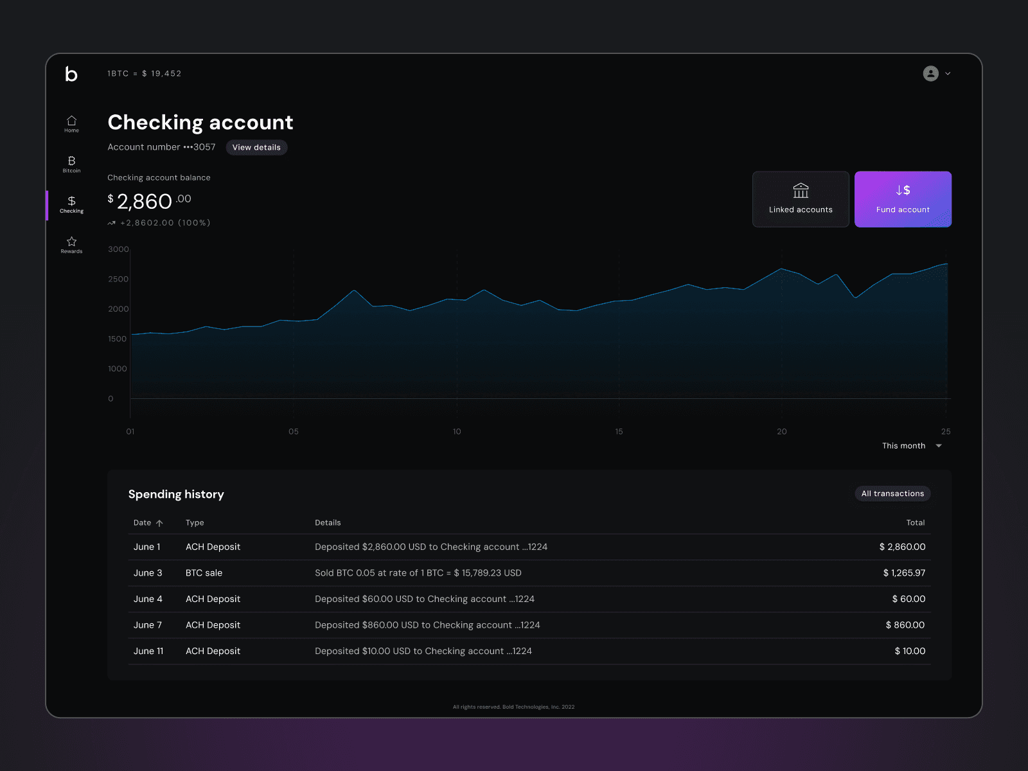Click the user avatar icon
1028x771 pixels.
pyautogui.click(x=930, y=73)
